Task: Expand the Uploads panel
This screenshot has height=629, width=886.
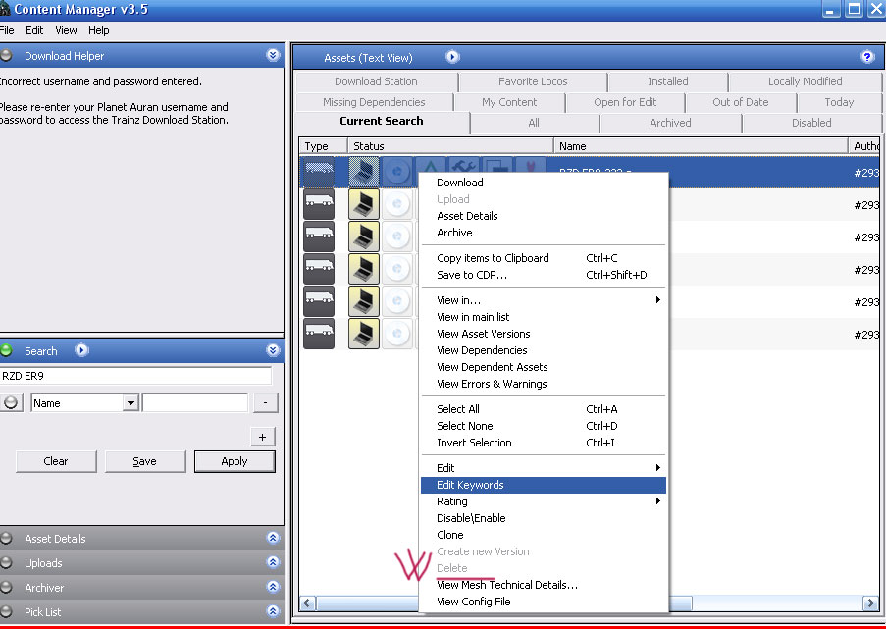Action: coord(273,561)
